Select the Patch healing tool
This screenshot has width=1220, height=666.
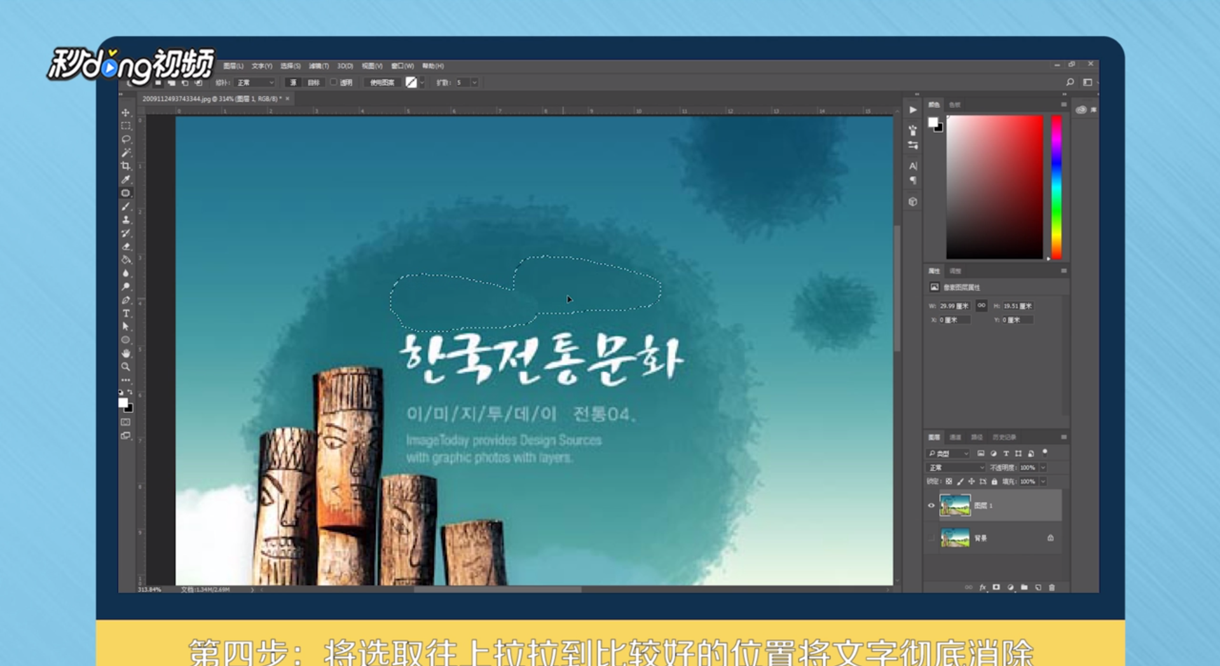[x=126, y=193]
